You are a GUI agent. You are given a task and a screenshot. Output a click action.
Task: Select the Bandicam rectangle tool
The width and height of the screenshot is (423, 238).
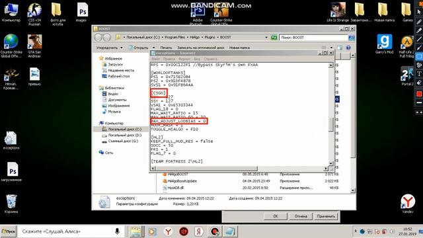pyautogui.click(x=419, y=56)
